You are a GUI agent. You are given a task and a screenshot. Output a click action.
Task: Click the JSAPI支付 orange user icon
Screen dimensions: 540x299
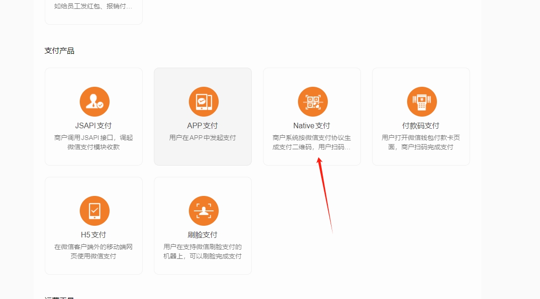tap(94, 102)
